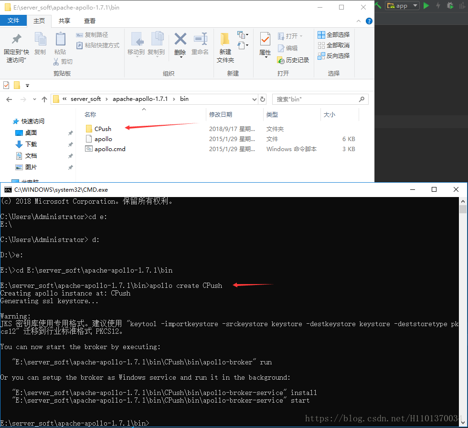Screen dimensions: 468x428
Task: Sort by 类型 column header
Action: (272, 115)
